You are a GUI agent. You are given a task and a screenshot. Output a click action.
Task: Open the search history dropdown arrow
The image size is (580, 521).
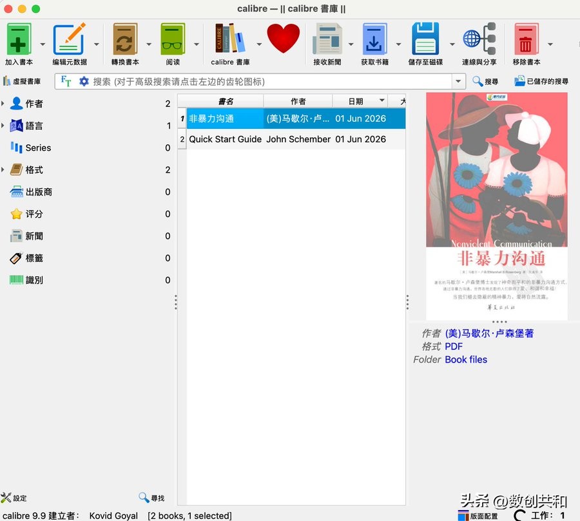point(458,81)
